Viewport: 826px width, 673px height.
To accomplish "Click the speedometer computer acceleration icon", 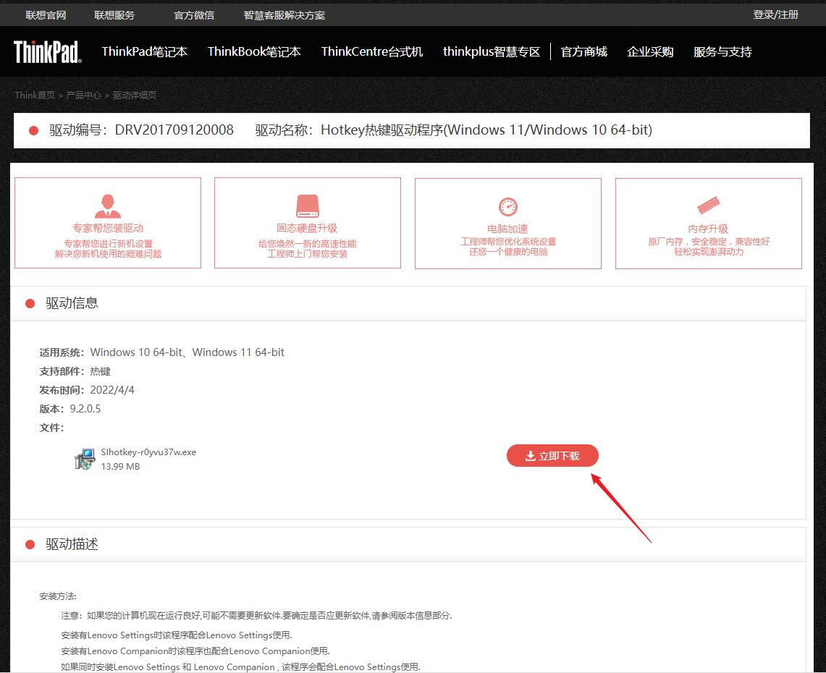I will [507, 206].
